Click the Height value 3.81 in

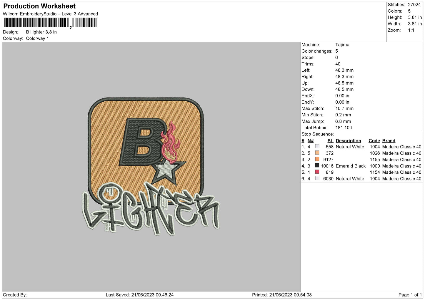[415, 17]
